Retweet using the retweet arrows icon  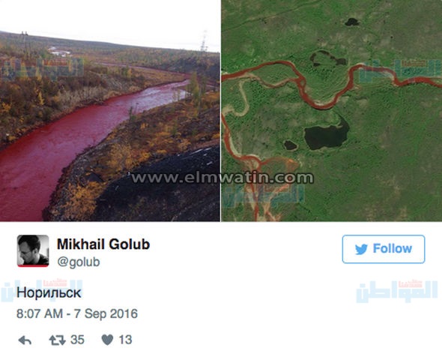57,340
